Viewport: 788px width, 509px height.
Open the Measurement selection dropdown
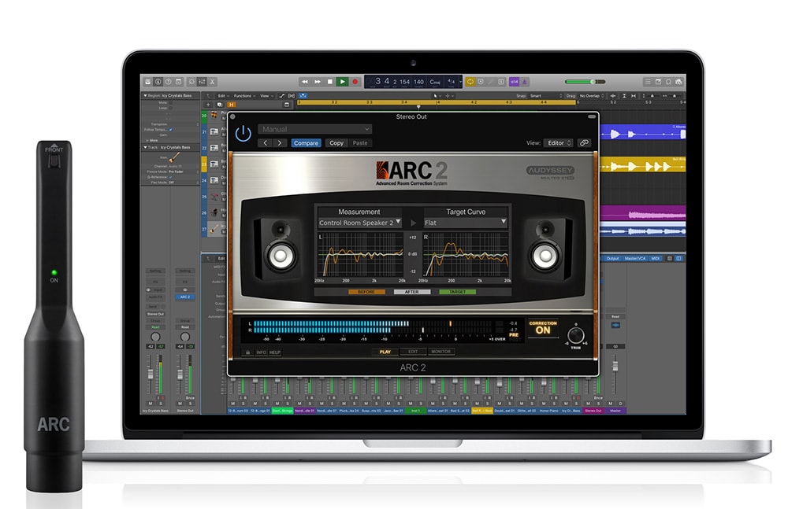[x=360, y=223]
